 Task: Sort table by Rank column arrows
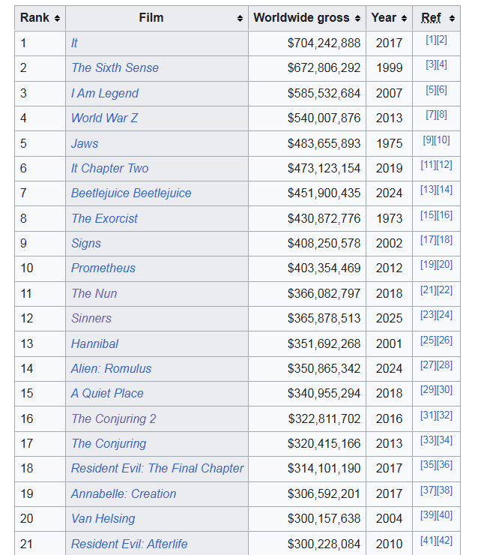click(57, 19)
